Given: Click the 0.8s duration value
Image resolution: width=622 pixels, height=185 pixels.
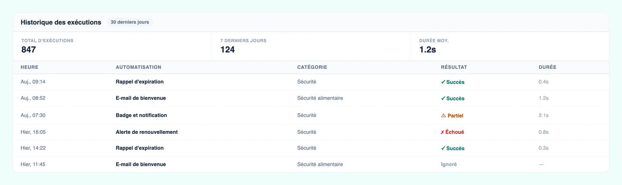Looking at the screenshot, I should tap(543, 132).
